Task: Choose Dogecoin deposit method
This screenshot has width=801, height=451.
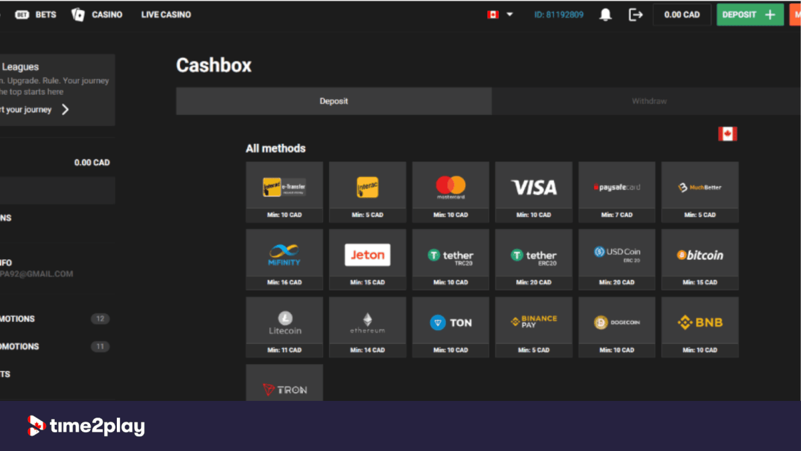Action: 617,327
